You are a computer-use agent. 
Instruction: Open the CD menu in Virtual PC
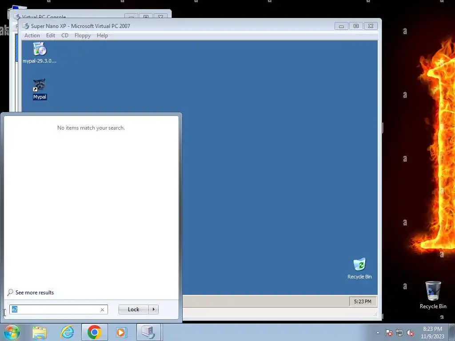[x=65, y=36]
